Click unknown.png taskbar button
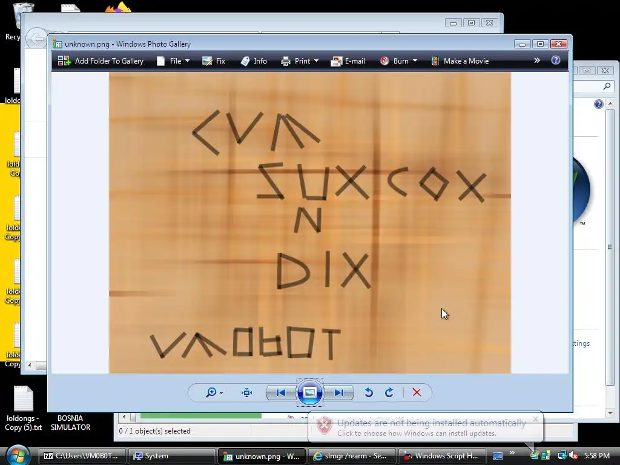620x465 pixels. tap(262, 456)
